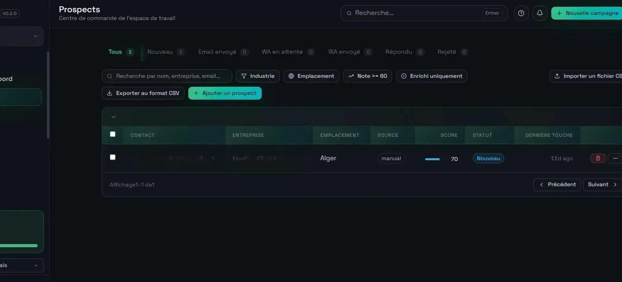Toggle the select-all checkbox in the table header
622x282 pixels.
click(113, 134)
